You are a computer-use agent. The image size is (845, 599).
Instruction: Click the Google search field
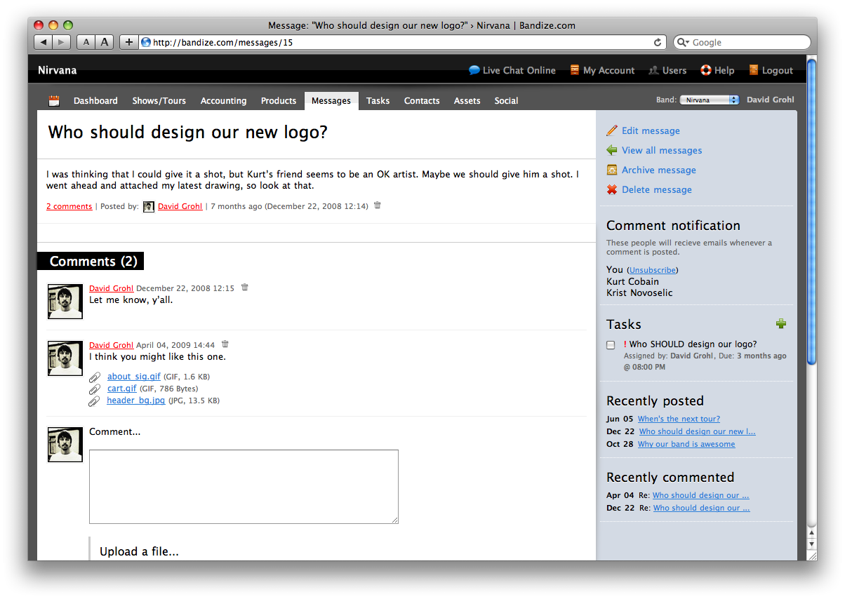pyautogui.click(x=743, y=42)
